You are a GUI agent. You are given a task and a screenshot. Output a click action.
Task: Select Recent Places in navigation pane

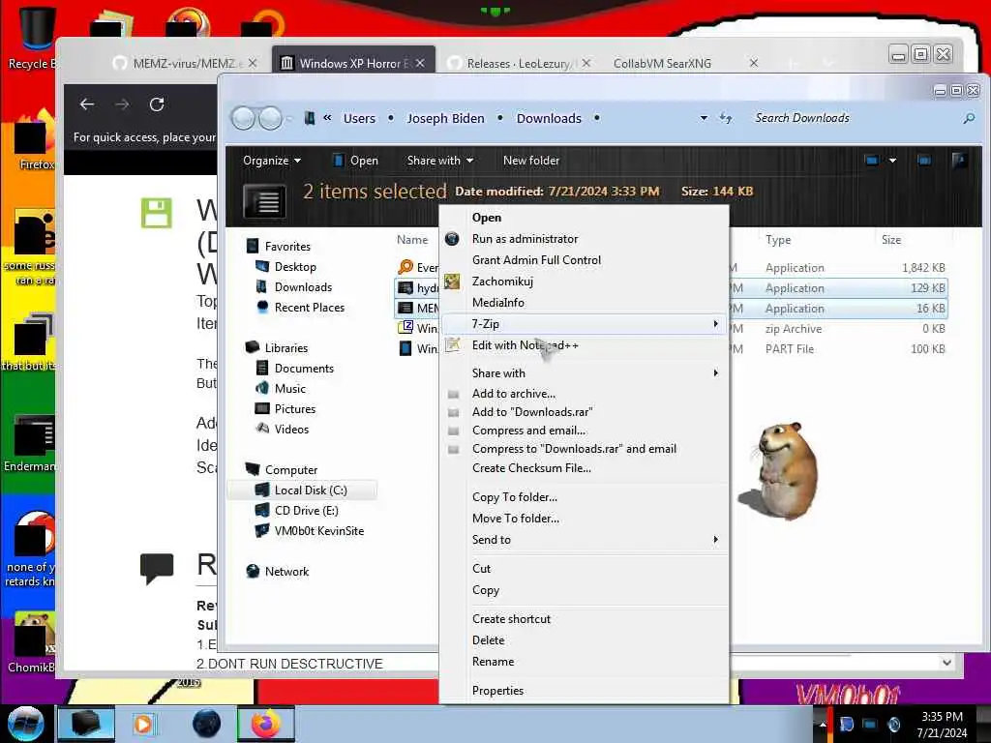pos(310,307)
